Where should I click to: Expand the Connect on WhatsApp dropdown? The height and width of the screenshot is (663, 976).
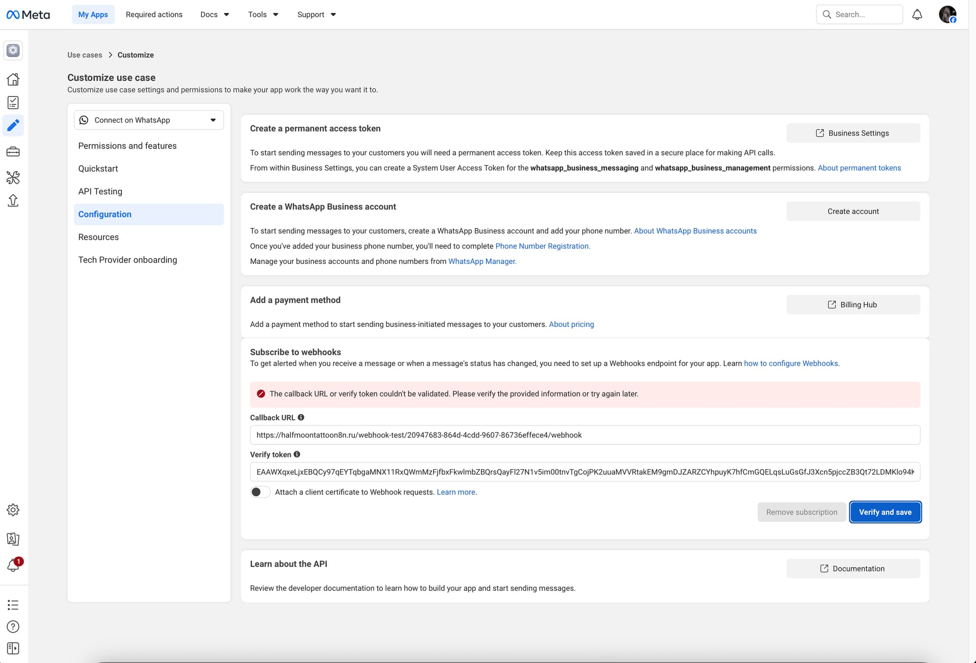[148, 120]
